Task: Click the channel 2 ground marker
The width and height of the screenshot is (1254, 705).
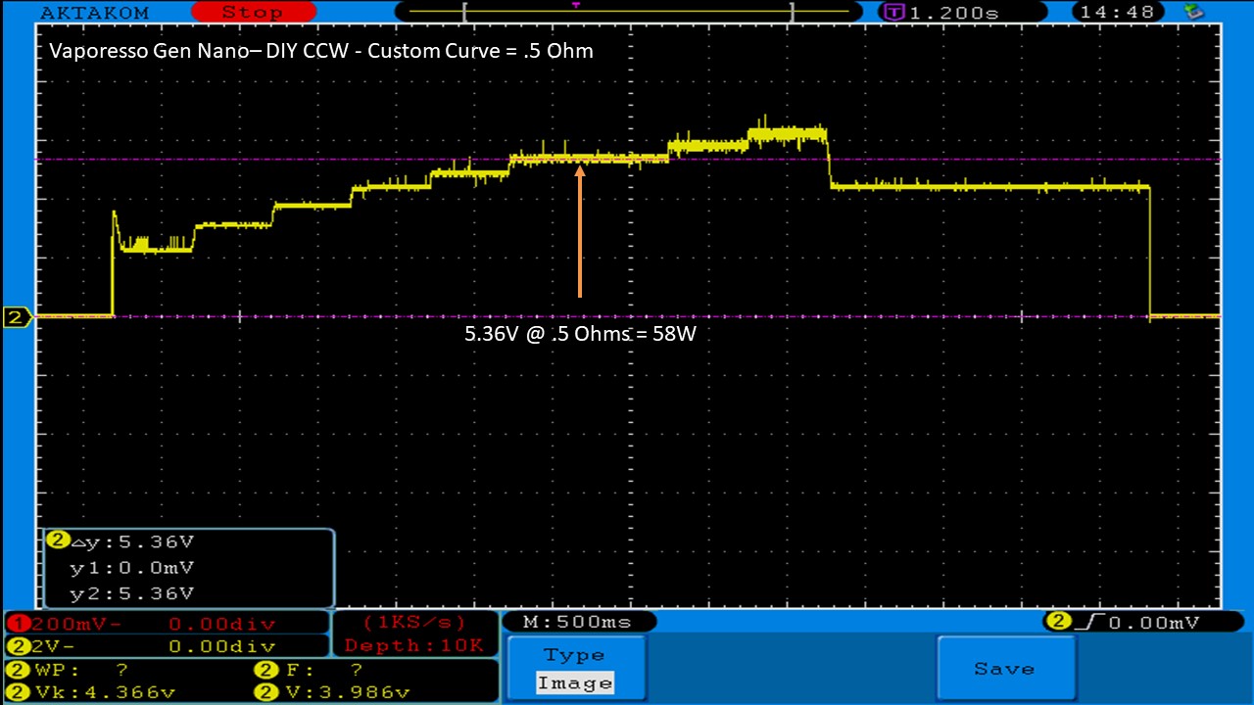Action: (18, 317)
